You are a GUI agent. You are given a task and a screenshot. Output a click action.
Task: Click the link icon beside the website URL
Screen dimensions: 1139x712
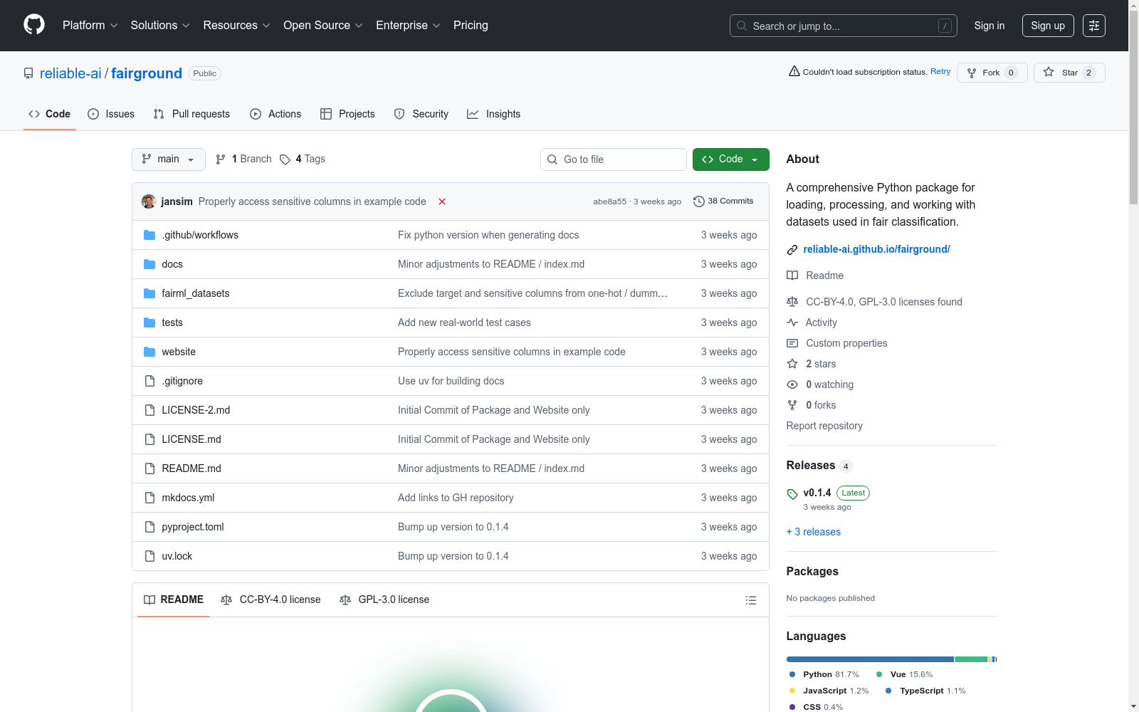(792, 250)
